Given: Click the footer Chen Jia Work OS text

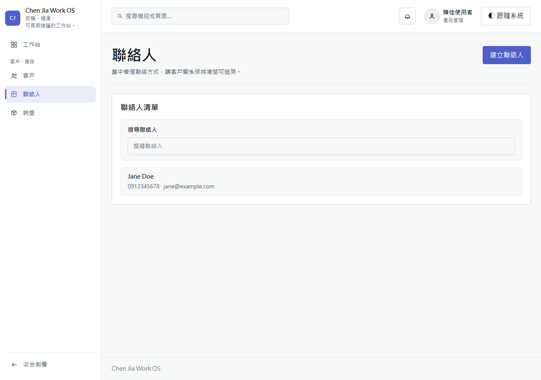Looking at the screenshot, I should pos(136,369).
